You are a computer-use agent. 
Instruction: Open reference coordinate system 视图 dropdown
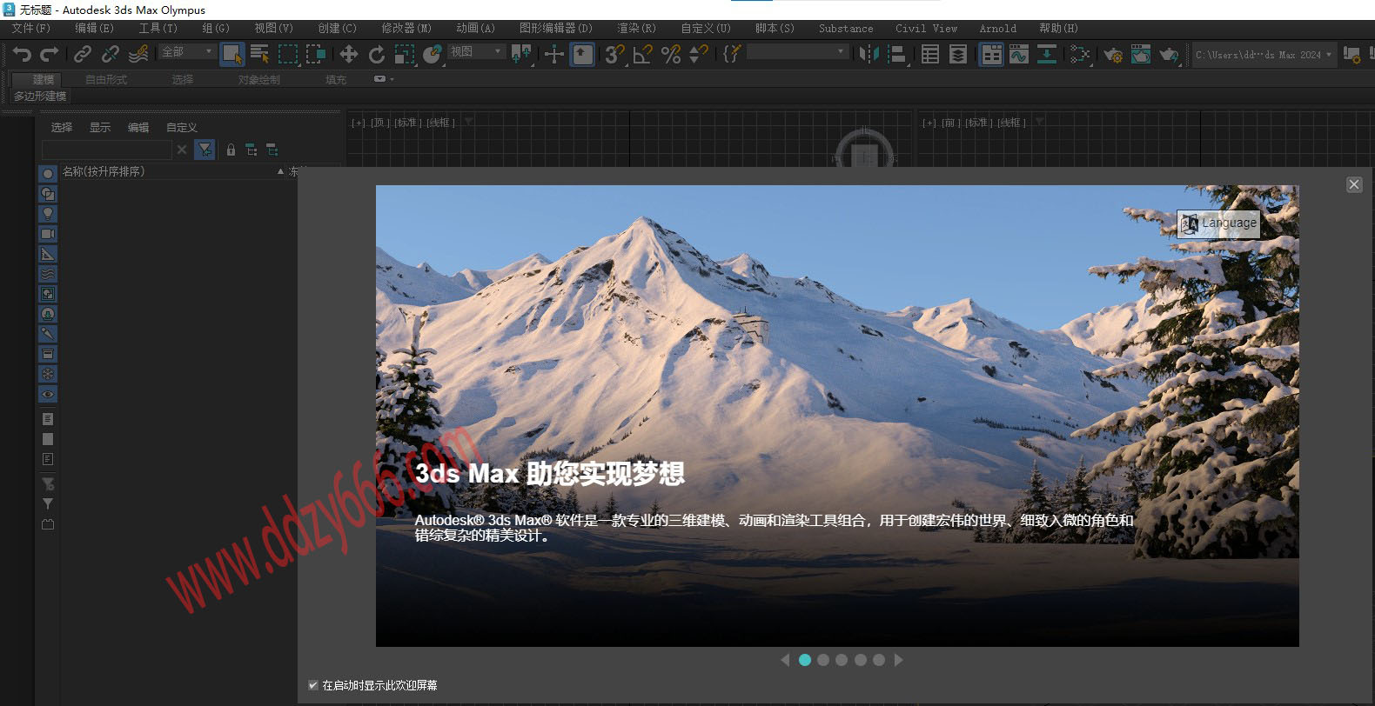(x=476, y=52)
